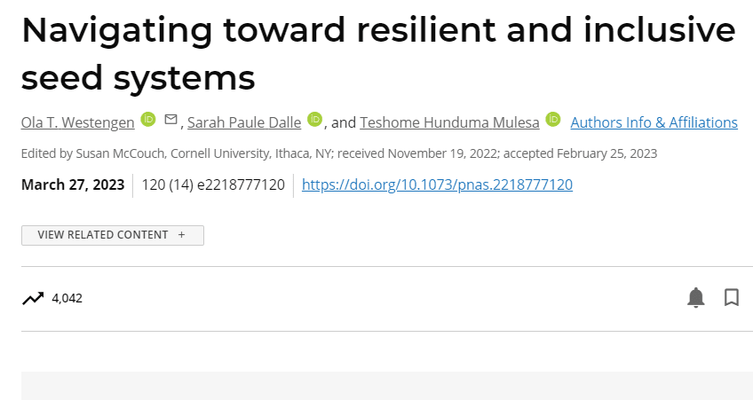Follow the doi.org/10.1073/pnas.2218777120 link
Image resolution: width=753 pixels, height=400 pixels.
pyautogui.click(x=437, y=184)
